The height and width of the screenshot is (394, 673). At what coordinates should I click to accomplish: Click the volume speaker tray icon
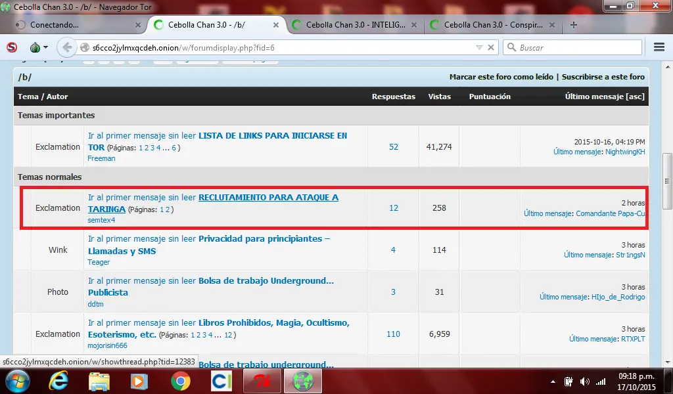click(x=584, y=382)
